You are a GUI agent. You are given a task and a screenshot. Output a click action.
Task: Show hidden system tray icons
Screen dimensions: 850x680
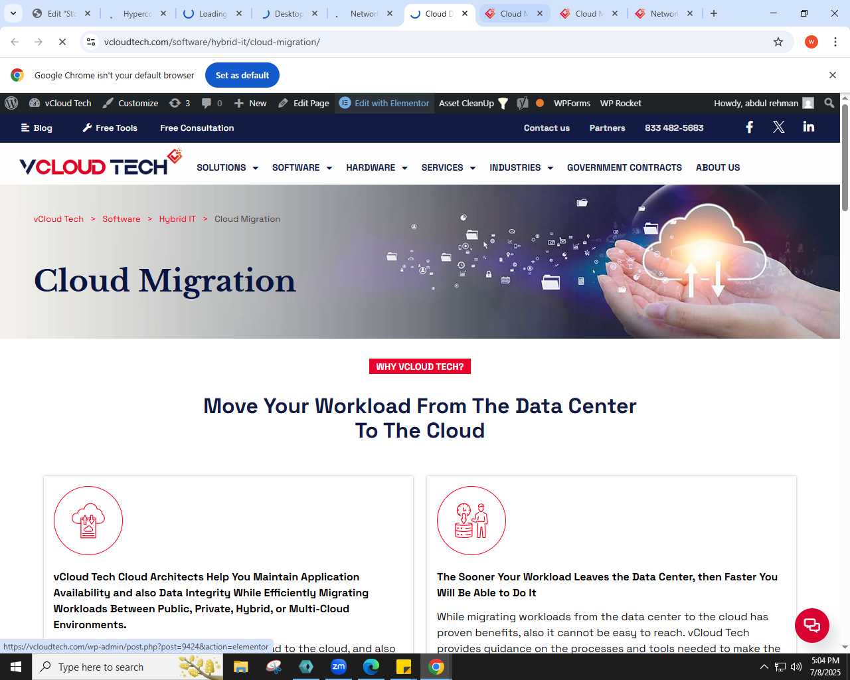pyautogui.click(x=764, y=667)
